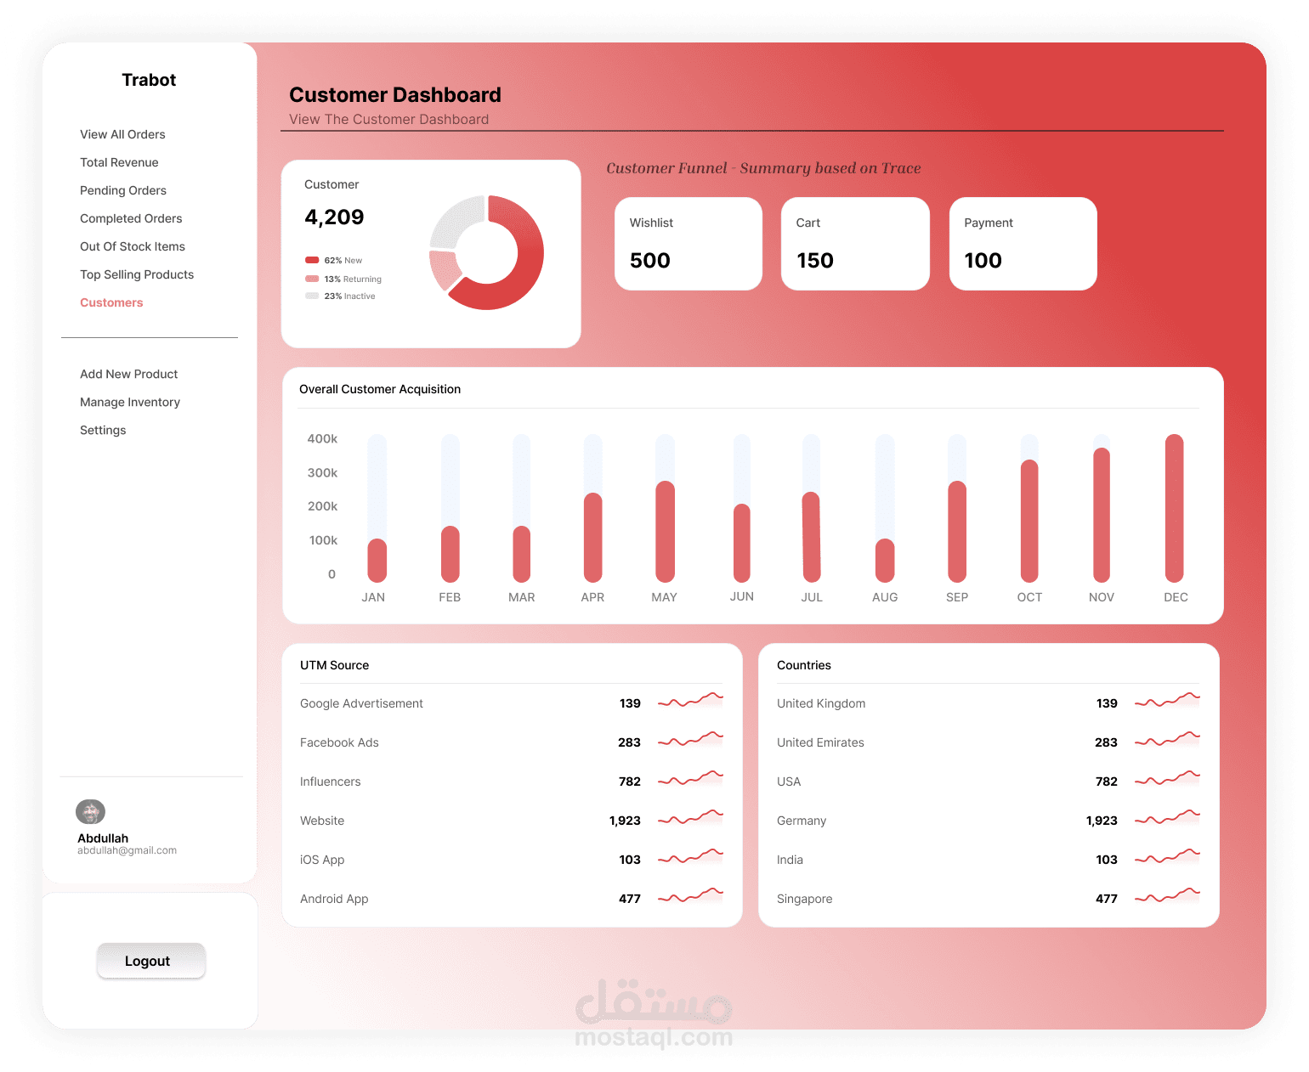Click the JUN acquisition bar
The width and height of the screenshot is (1309, 1072).
[742, 543]
